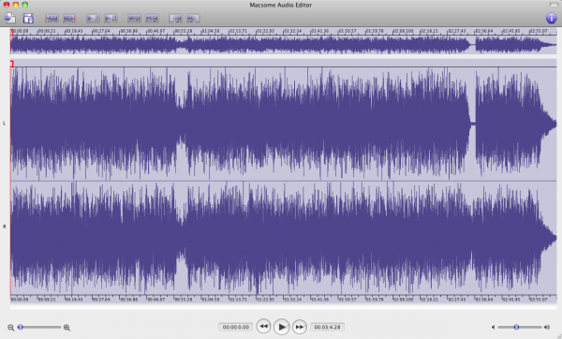Click the red bracket selection marker above L channel
Image resolution: width=562 pixels, height=339 pixels.
pos(12,64)
